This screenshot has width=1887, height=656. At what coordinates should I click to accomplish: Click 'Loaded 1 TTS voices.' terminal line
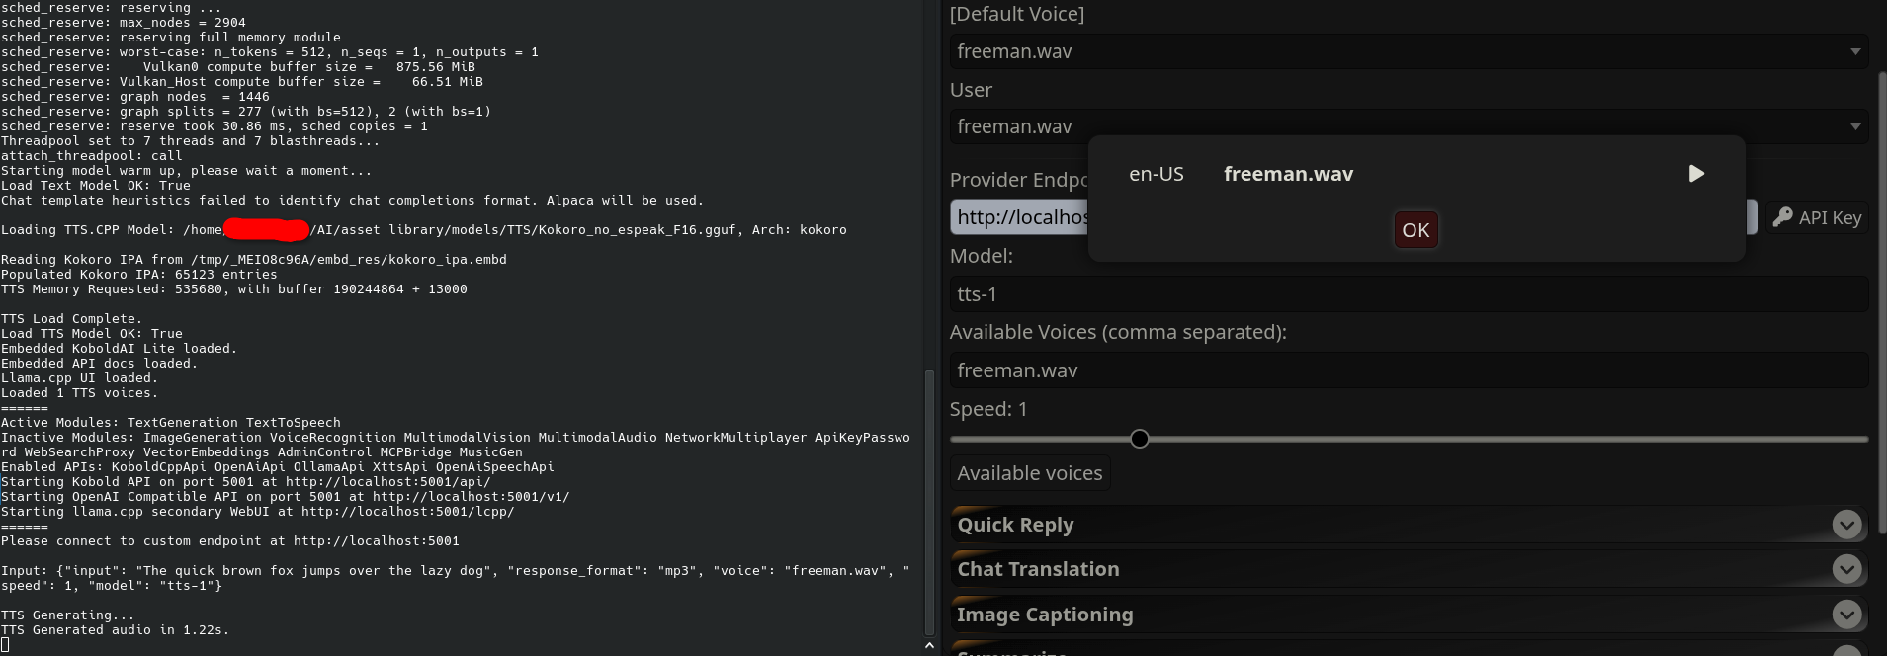[79, 393]
